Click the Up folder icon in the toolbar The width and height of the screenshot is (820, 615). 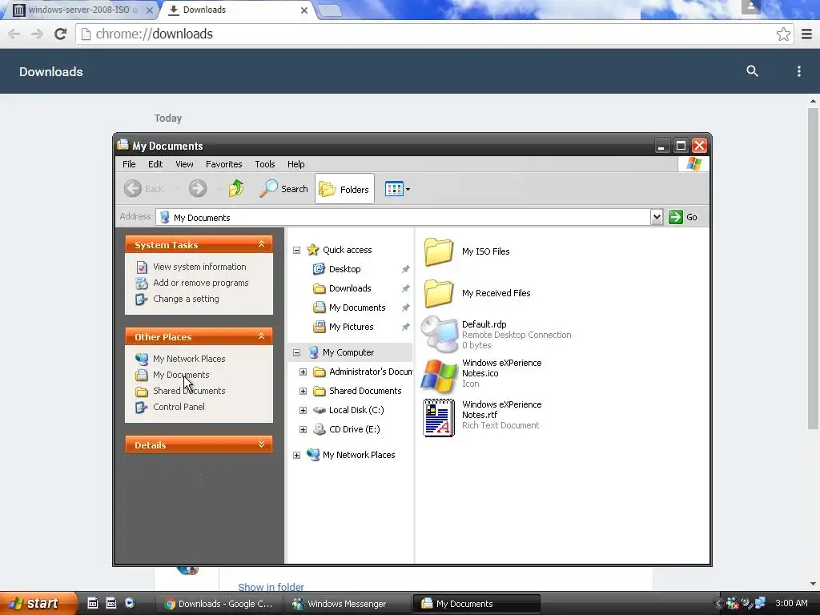236,189
